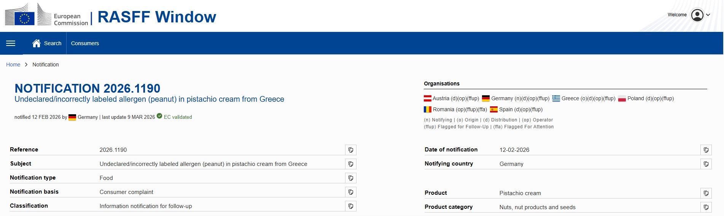
Task: Copy the Reference value 2026.1190
Action: (350, 150)
